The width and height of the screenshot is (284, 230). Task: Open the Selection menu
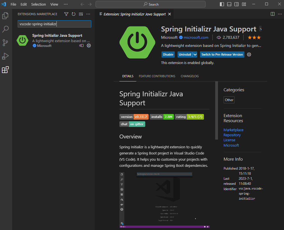38,4
